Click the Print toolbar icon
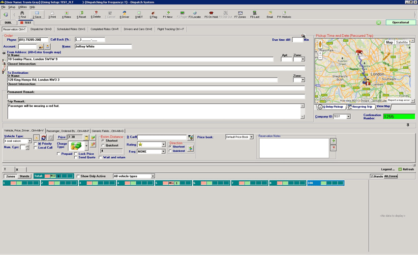Screen dimensions: 418x255 coord(52,15)
